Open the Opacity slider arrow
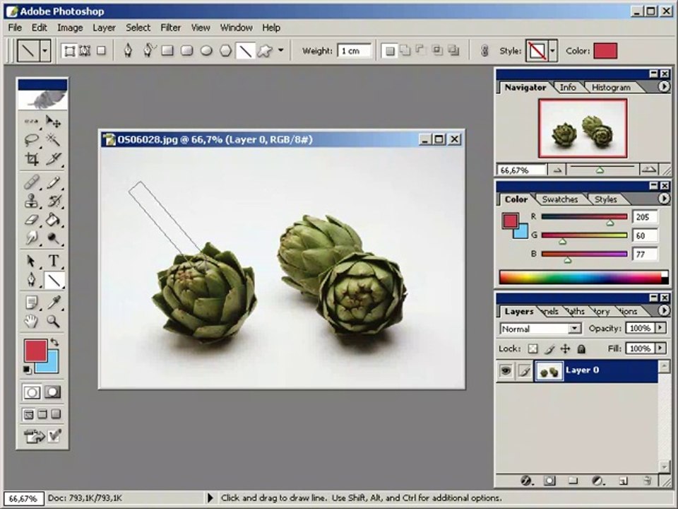The image size is (678, 509). (x=660, y=328)
